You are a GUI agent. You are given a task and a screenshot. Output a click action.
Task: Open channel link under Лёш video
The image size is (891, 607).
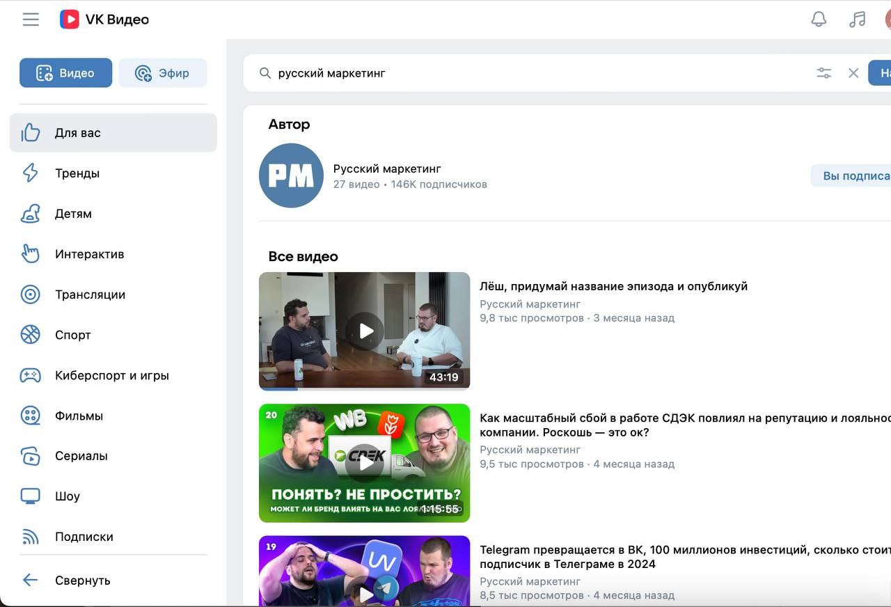pos(530,304)
